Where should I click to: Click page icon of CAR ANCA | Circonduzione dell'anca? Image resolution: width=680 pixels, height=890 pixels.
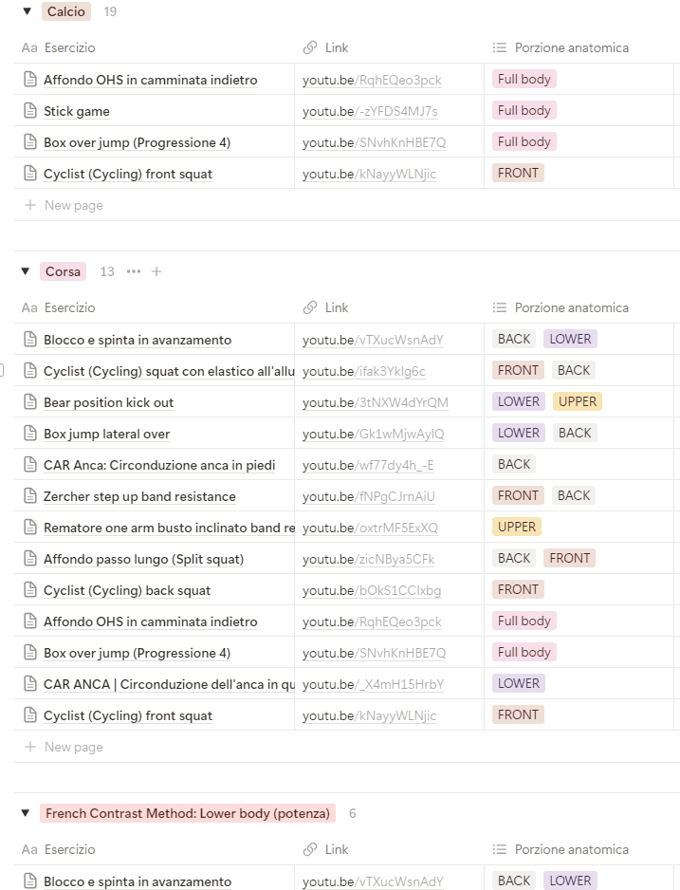(30, 683)
